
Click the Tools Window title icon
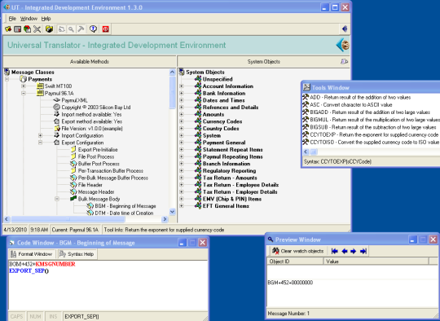tap(306, 87)
